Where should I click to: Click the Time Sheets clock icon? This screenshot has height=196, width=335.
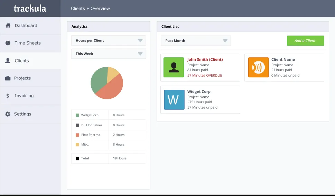(x=8, y=43)
